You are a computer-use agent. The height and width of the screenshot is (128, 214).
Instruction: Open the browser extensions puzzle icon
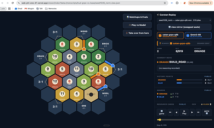(x=177, y=3)
